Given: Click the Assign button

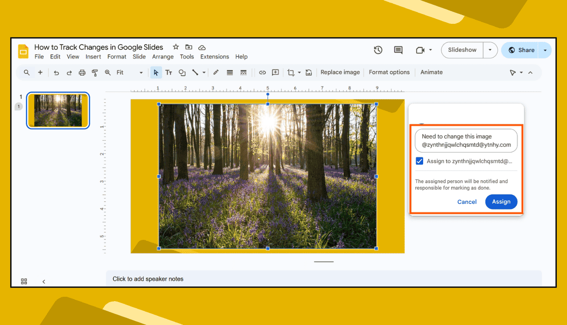Looking at the screenshot, I should click(x=501, y=202).
